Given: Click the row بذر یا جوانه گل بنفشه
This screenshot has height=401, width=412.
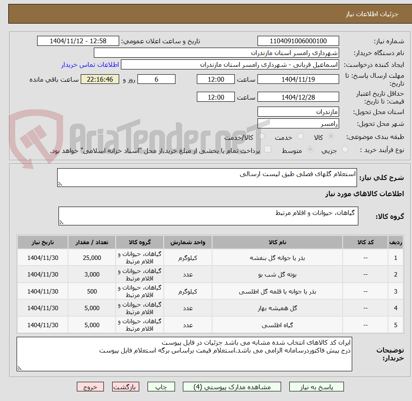Looking at the screenshot, I should tap(210, 258).
